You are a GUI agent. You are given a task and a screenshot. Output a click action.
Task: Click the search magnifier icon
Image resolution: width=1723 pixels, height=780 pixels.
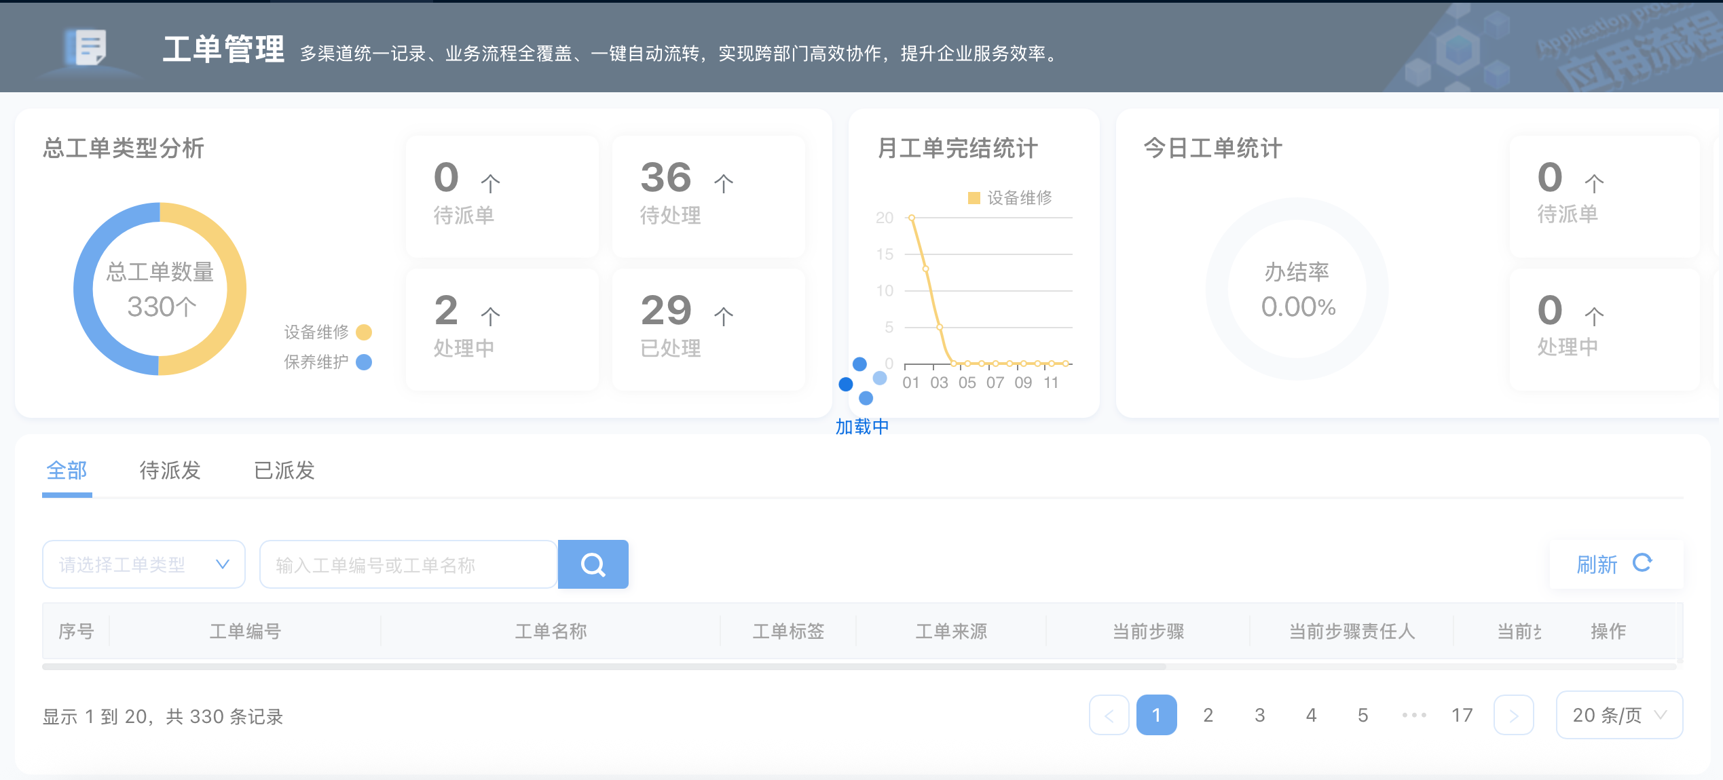coord(593,564)
